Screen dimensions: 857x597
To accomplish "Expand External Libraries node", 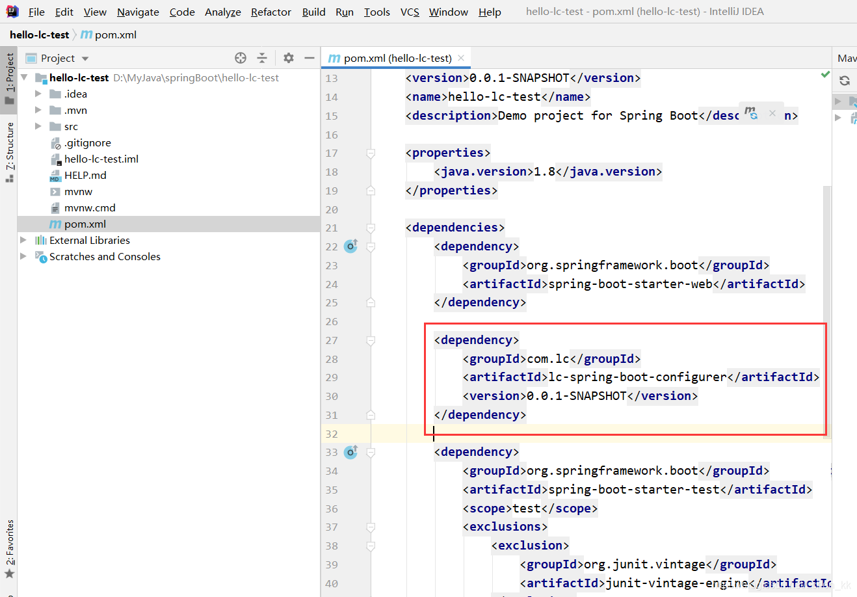I will [23, 240].
